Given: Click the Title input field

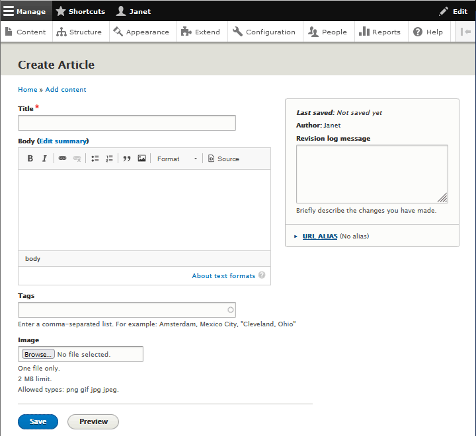Looking at the screenshot, I should (127, 123).
